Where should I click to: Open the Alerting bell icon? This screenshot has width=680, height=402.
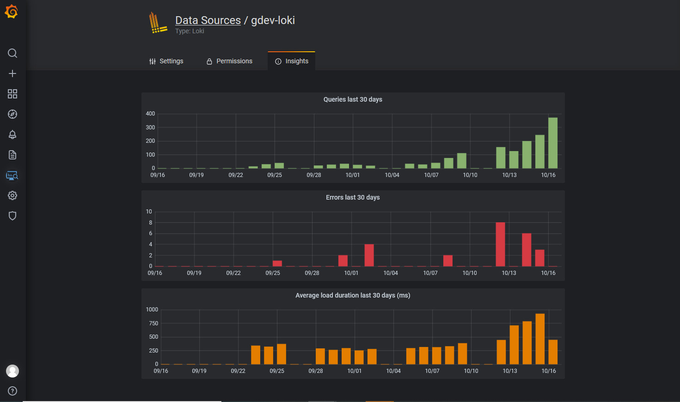(12, 134)
